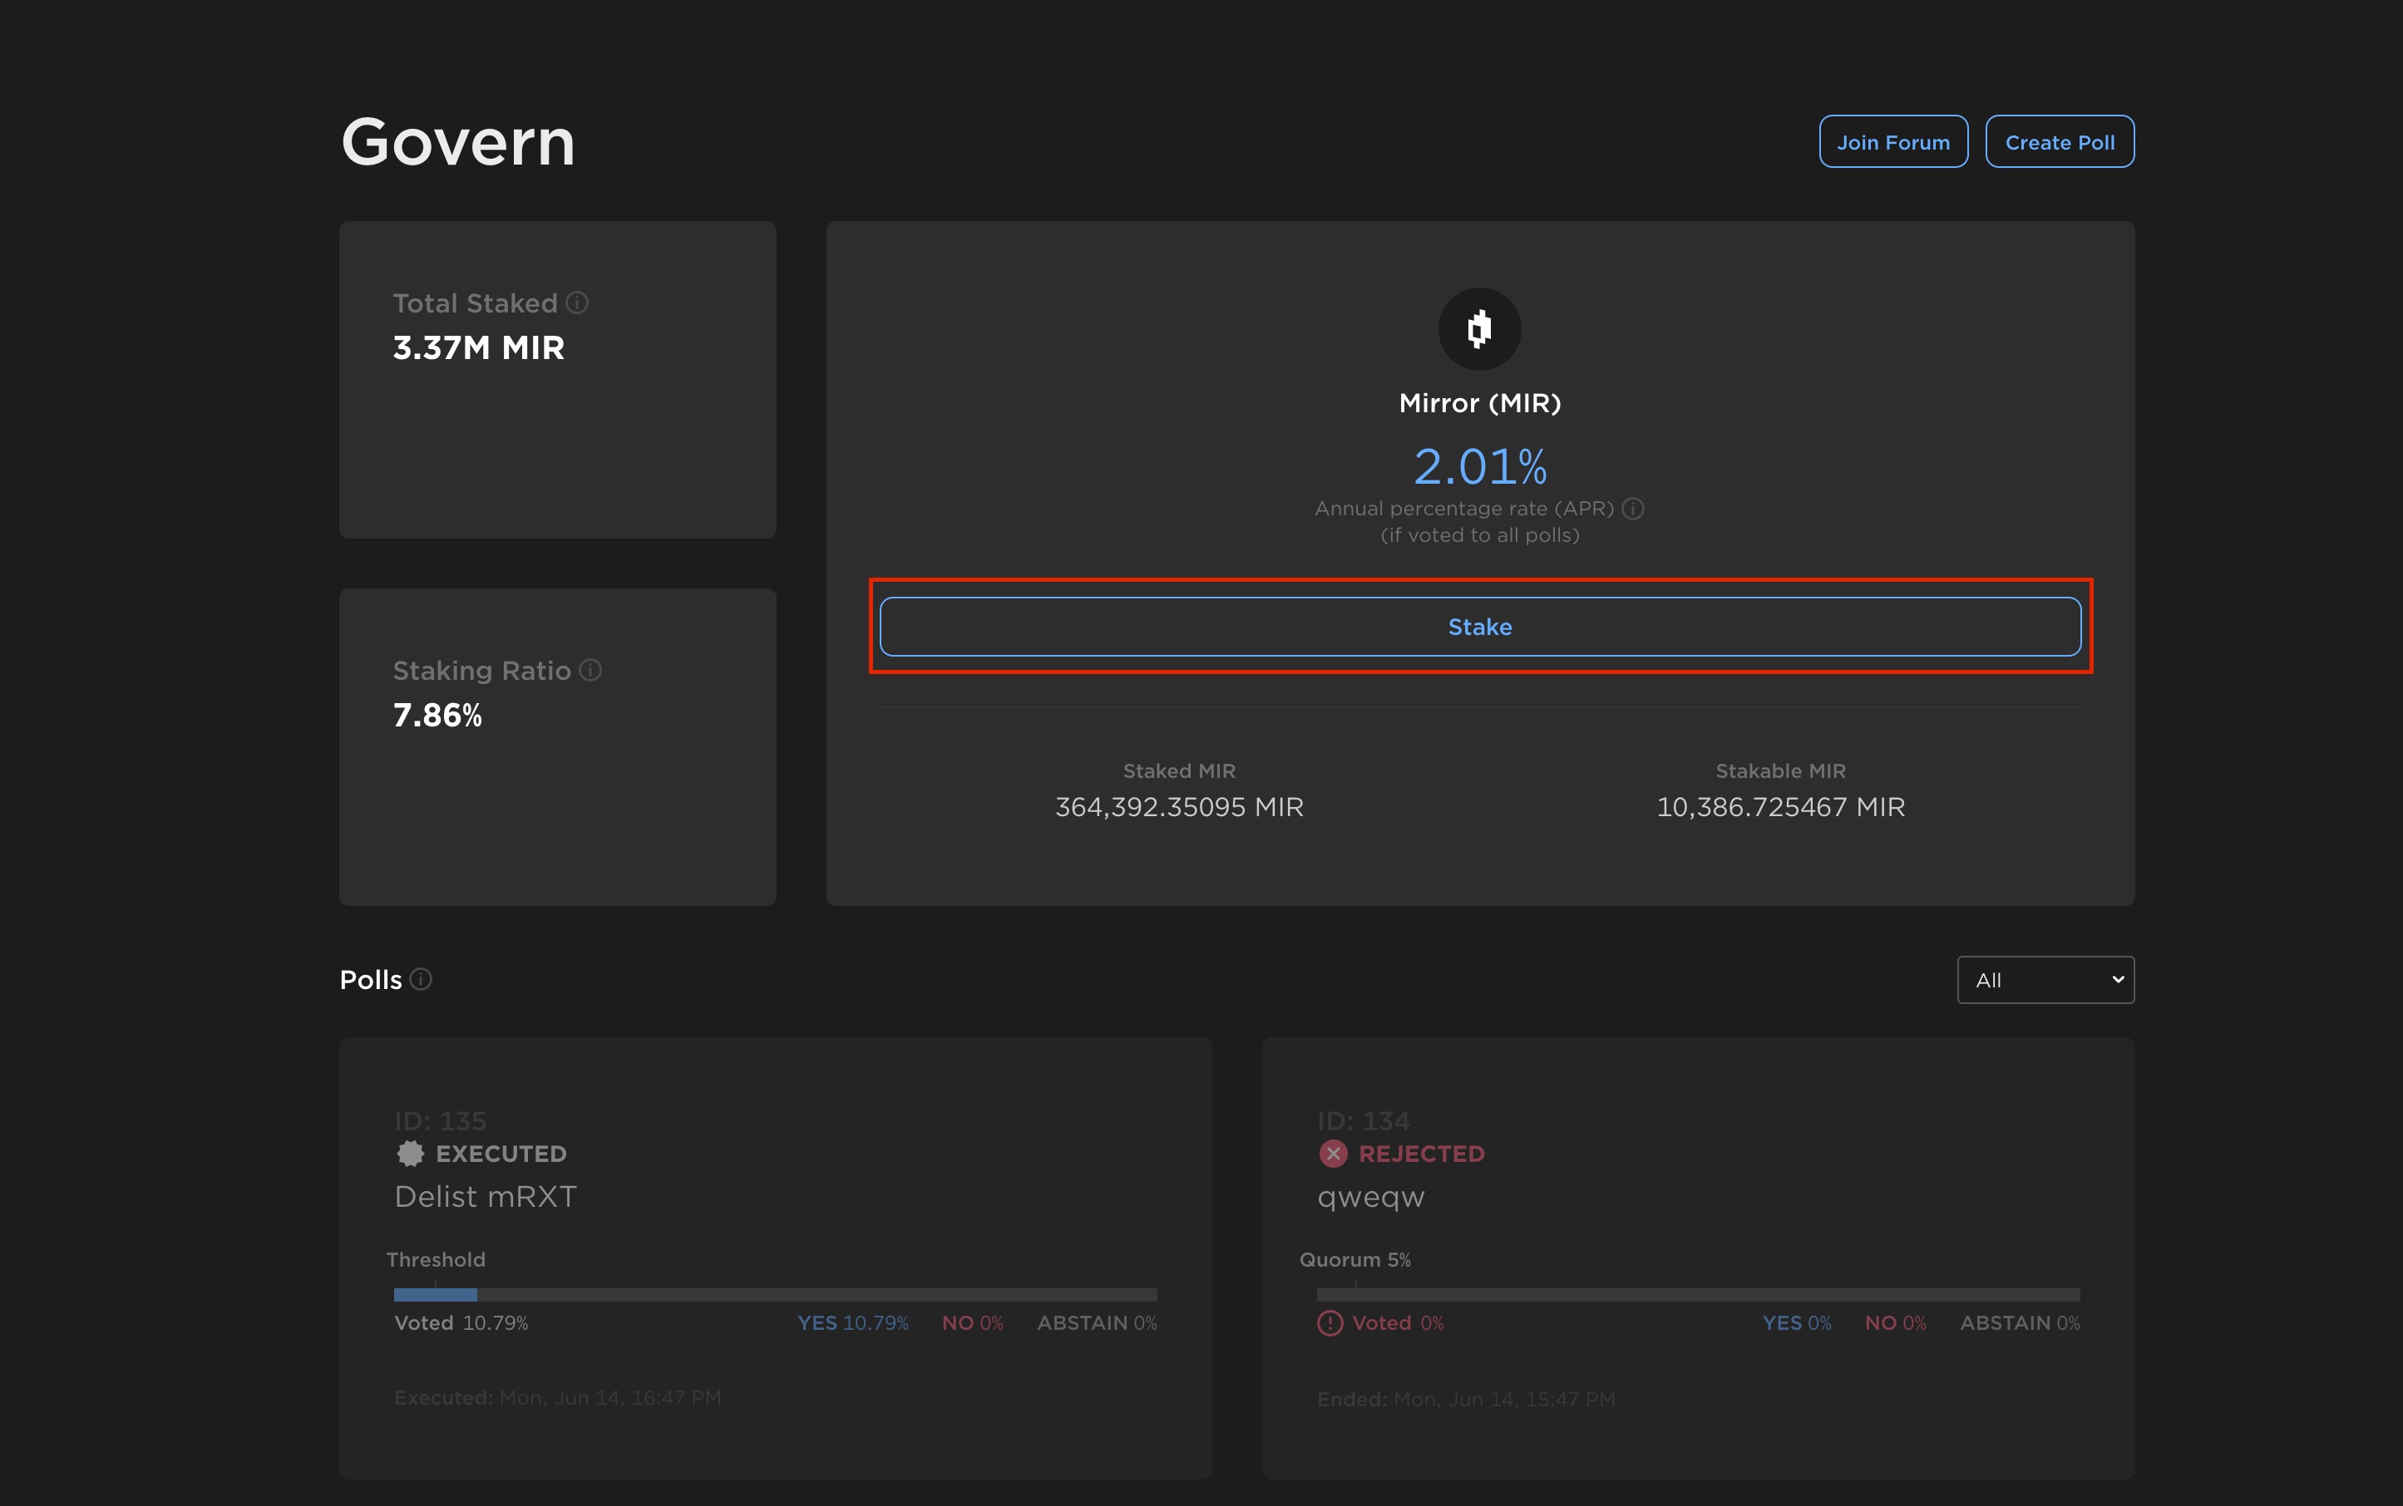This screenshot has width=2403, height=1506.
Task: Click the APR info icon
Action: (x=1633, y=509)
